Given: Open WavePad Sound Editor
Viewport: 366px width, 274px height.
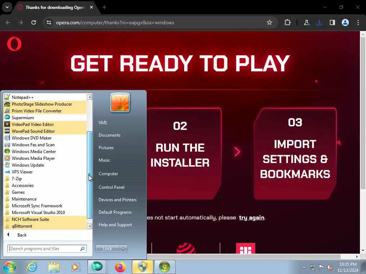Looking at the screenshot, I should 45,131.
